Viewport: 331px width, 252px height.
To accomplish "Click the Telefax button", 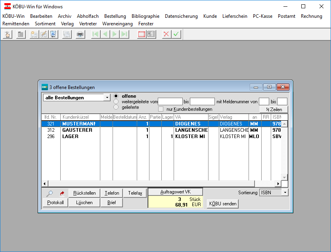I will (x=135, y=193).
